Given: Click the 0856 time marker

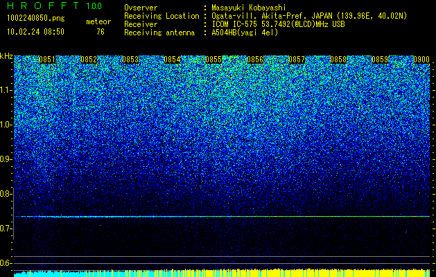Looking at the screenshot, I should click(255, 60).
